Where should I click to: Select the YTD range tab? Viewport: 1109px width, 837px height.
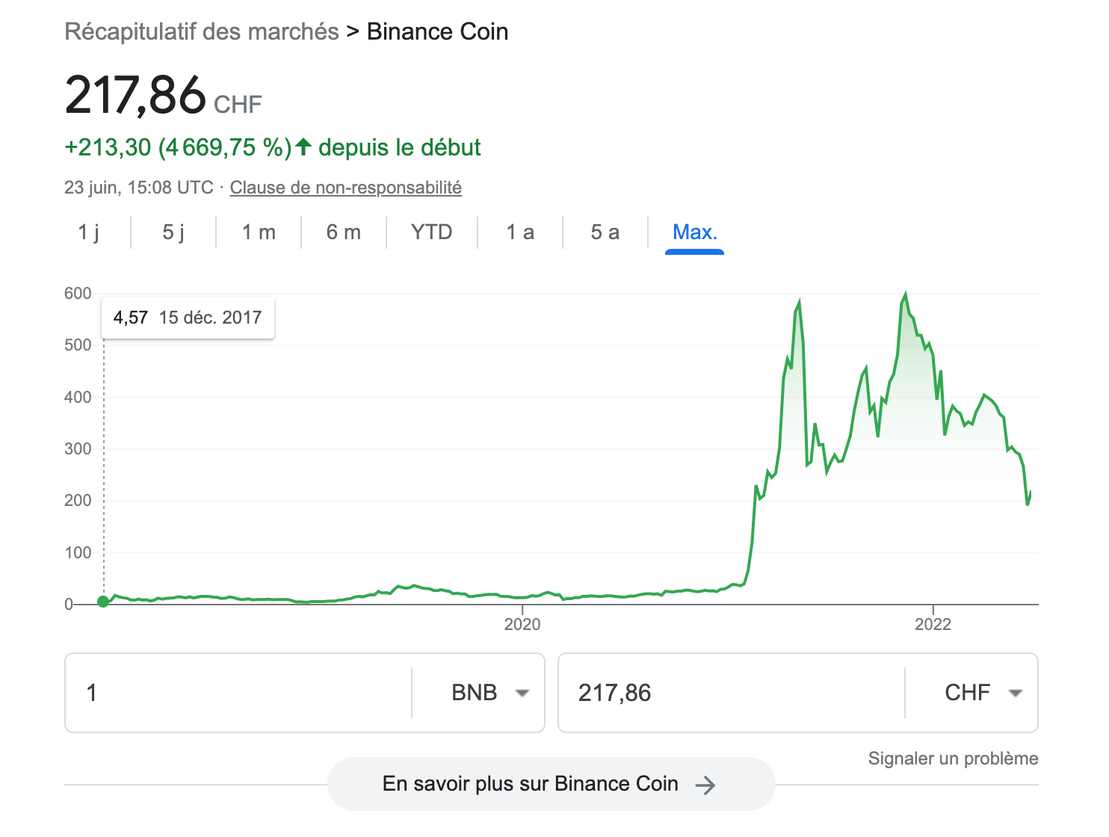click(x=431, y=232)
